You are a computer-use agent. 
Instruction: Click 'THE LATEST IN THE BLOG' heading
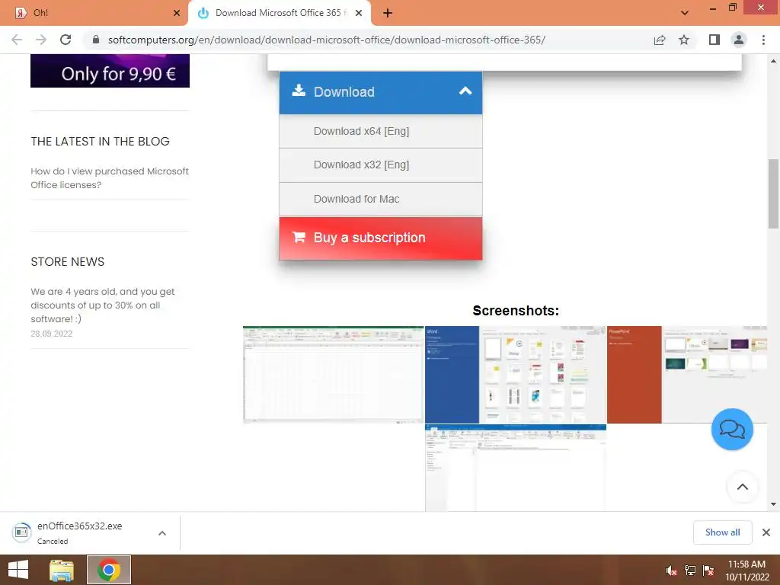(x=100, y=142)
